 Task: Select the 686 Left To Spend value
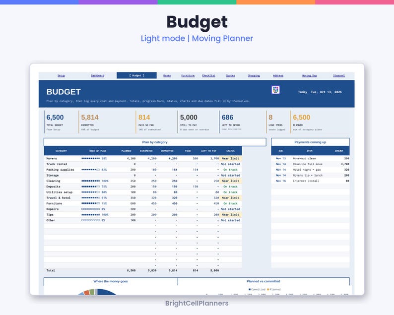(x=227, y=117)
